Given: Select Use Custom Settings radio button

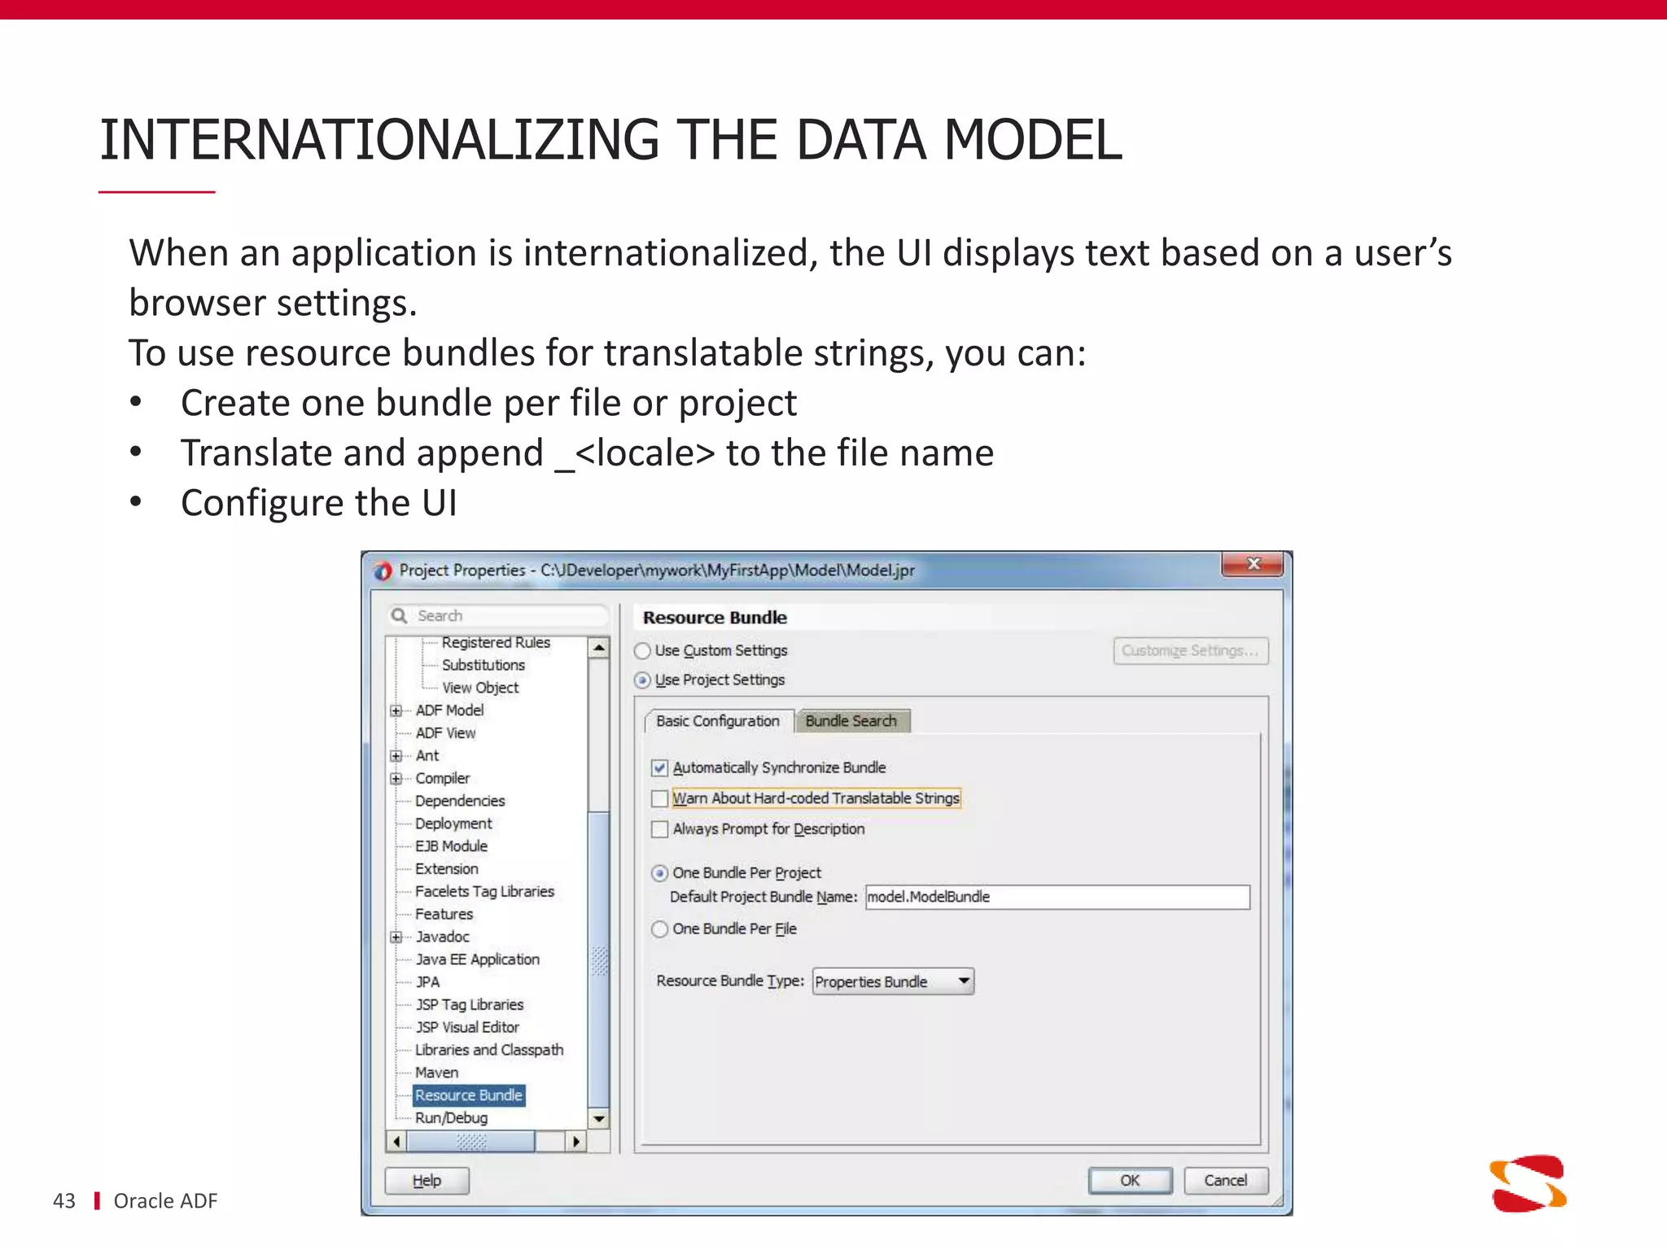Looking at the screenshot, I should click(643, 651).
